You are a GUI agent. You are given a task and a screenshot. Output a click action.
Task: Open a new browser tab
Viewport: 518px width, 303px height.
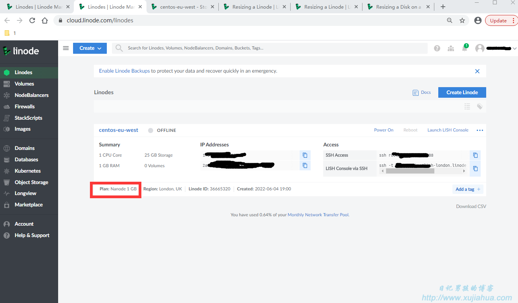pos(443,7)
